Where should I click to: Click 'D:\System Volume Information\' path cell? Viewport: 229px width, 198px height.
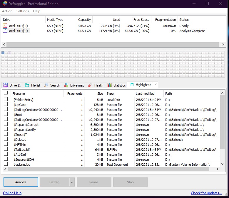click(187, 165)
